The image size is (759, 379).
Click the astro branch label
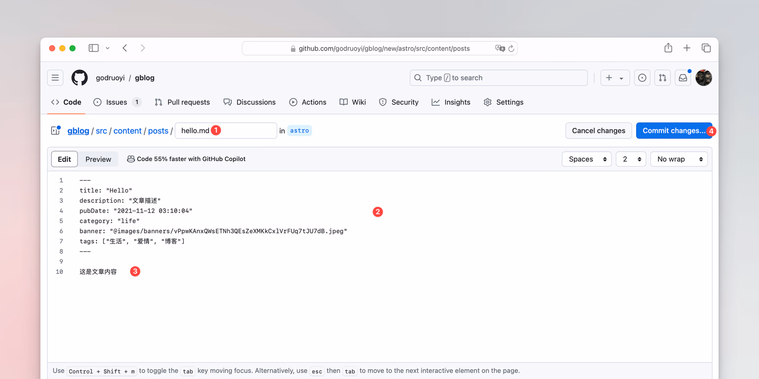click(300, 130)
